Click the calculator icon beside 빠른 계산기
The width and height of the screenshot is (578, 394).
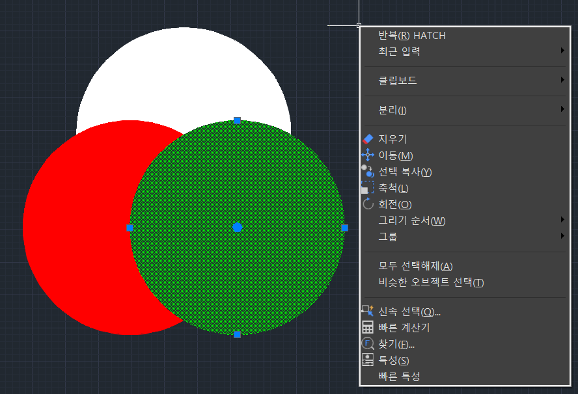(x=368, y=327)
